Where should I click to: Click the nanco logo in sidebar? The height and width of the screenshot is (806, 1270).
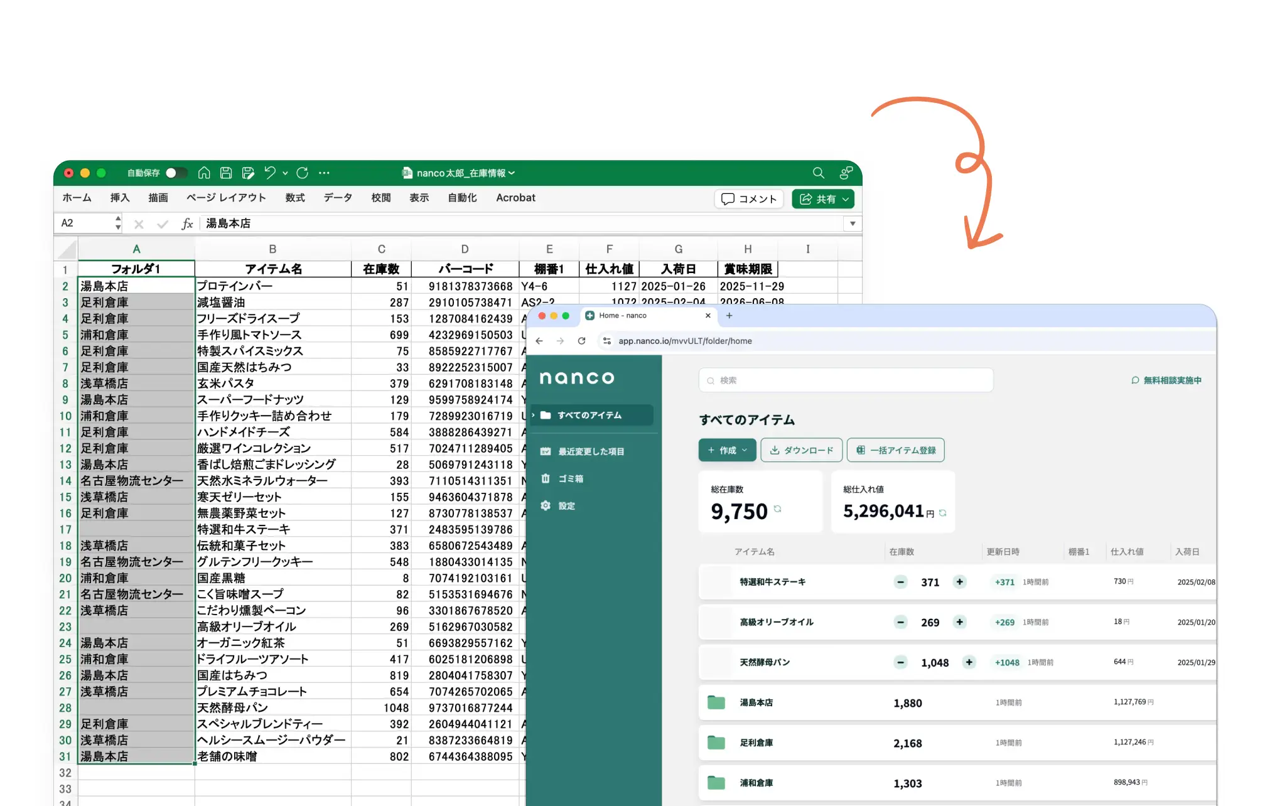577,377
